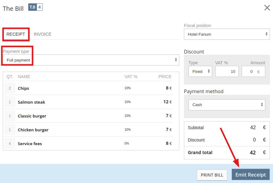Viewport: 273px width, 183px height.
Task: Click the Classic burger item
Action: coord(32,116)
